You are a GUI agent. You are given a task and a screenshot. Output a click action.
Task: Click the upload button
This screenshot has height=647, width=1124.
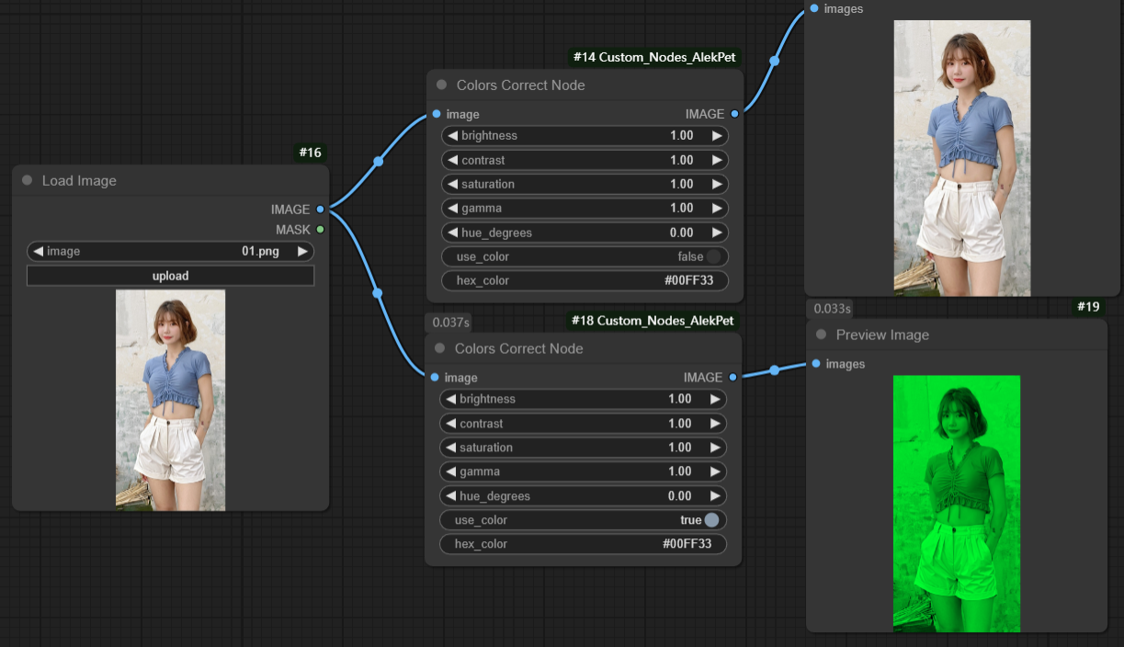point(170,276)
